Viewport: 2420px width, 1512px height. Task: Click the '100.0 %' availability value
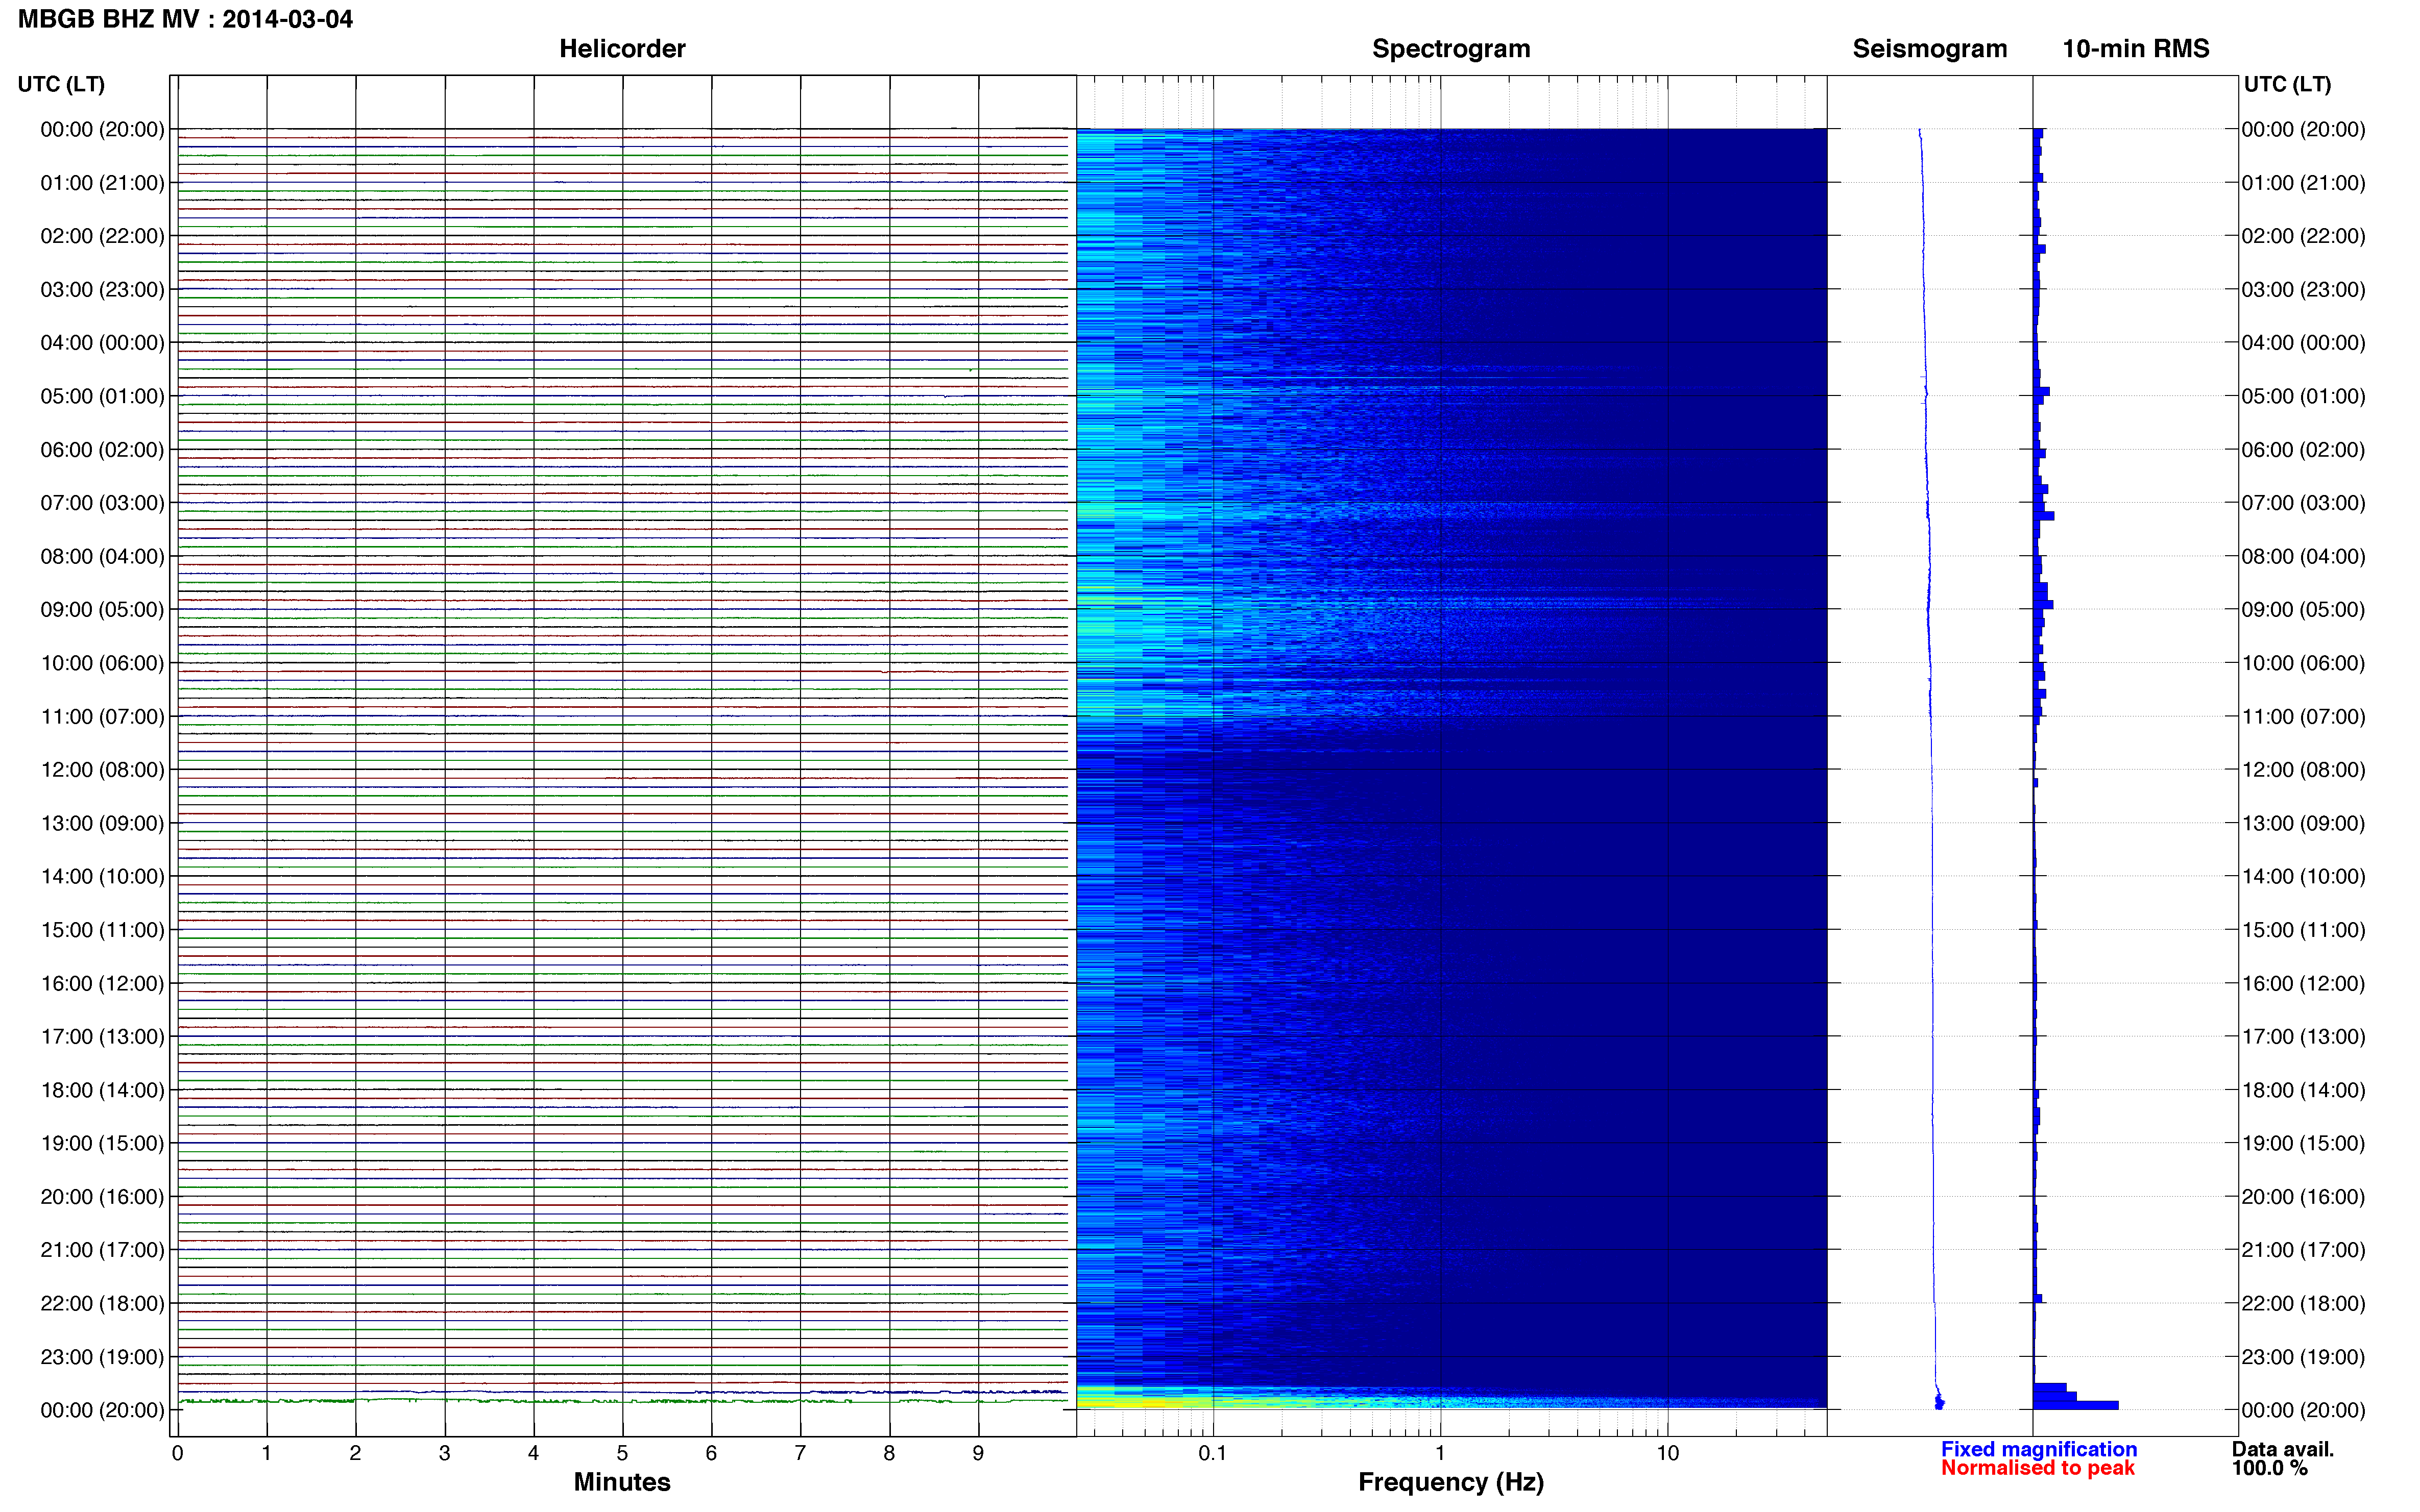click(x=2270, y=1468)
